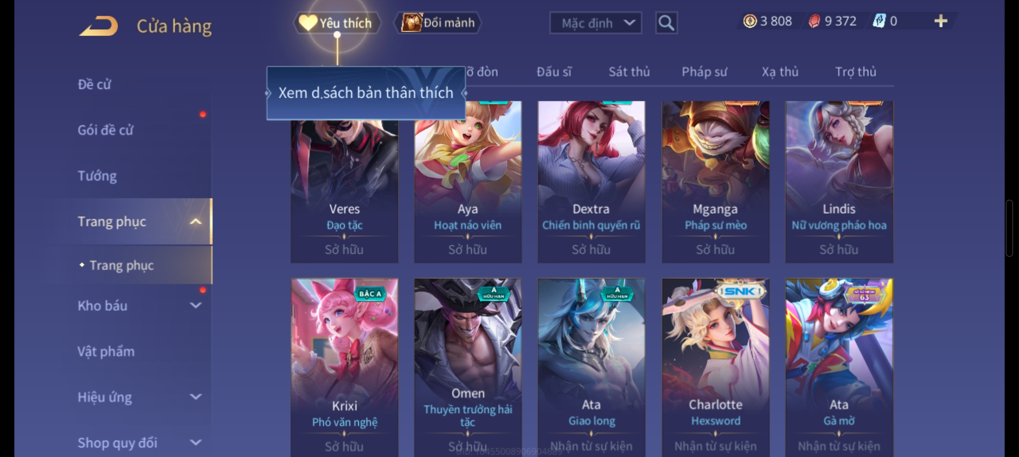1019x457 pixels.
Task: Click the plus icon to add currency
Action: coord(940,21)
